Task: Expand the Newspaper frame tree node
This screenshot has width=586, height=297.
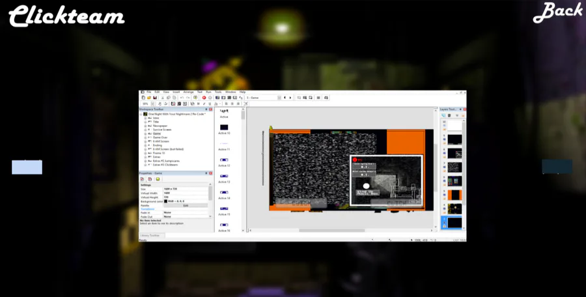Action: point(145,126)
